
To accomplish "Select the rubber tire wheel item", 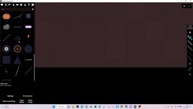I will click(6, 49).
